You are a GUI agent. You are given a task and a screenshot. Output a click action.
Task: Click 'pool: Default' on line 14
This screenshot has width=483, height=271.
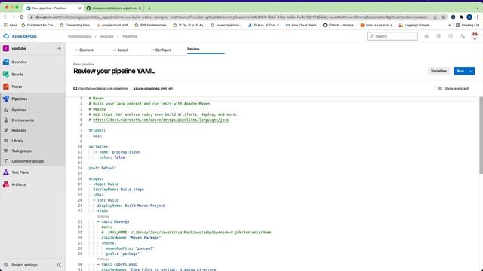pos(103,168)
